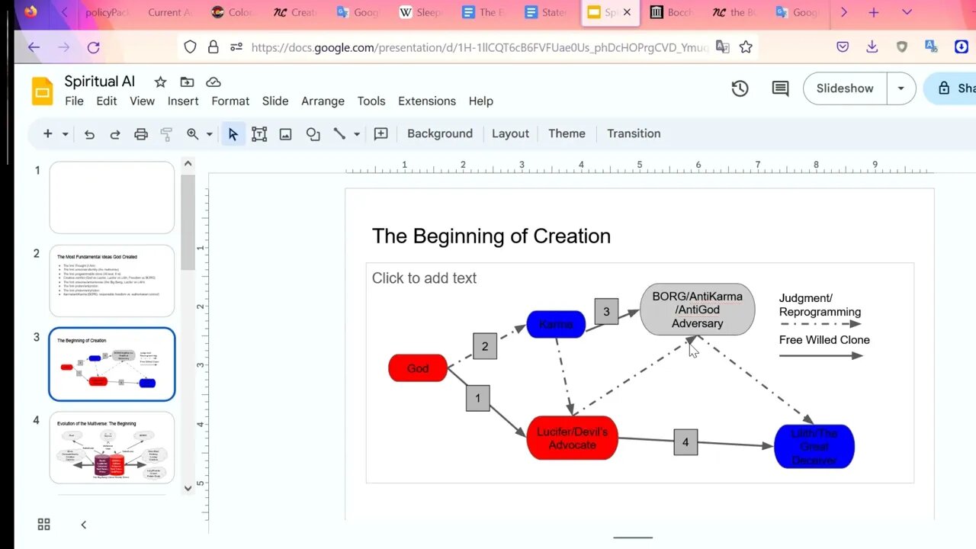The height and width of the screenshot is (549, 976).
Task: Bookmark this page with star icon
Action: coord(746,47)
